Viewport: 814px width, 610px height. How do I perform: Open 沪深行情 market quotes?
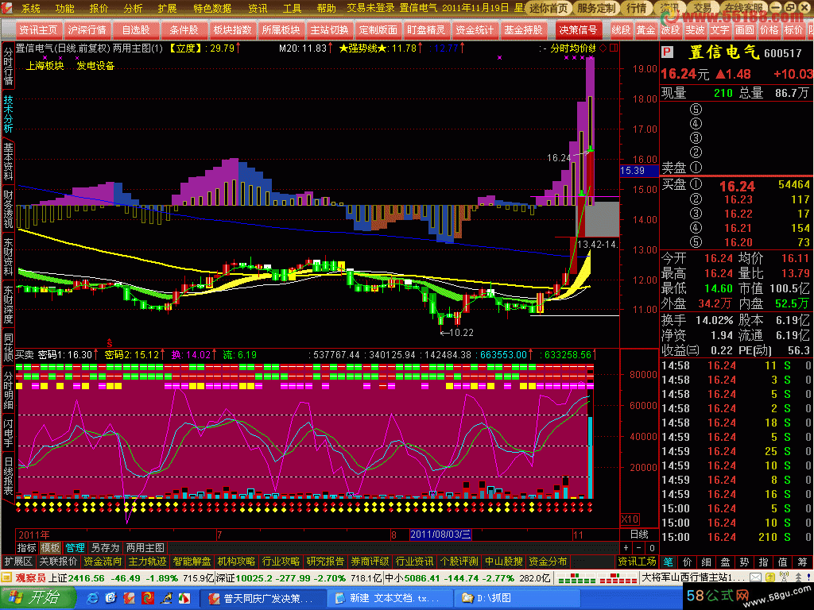click(87, 30)
